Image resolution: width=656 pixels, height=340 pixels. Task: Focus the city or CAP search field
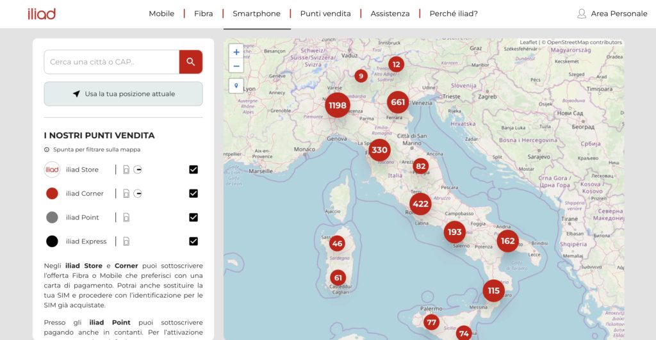pyautogui.click(x=111, y=62)
